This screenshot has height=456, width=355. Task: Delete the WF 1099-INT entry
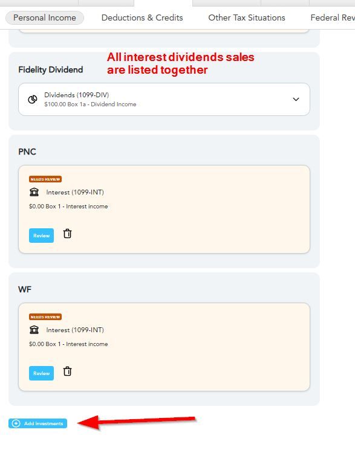coord(67,371)
